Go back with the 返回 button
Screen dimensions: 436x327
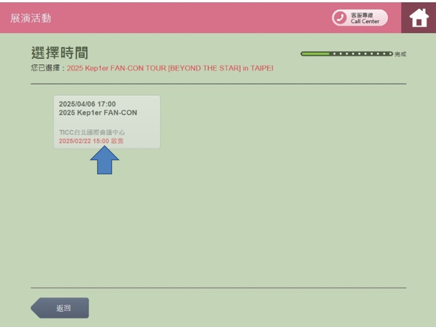(60, 308)
